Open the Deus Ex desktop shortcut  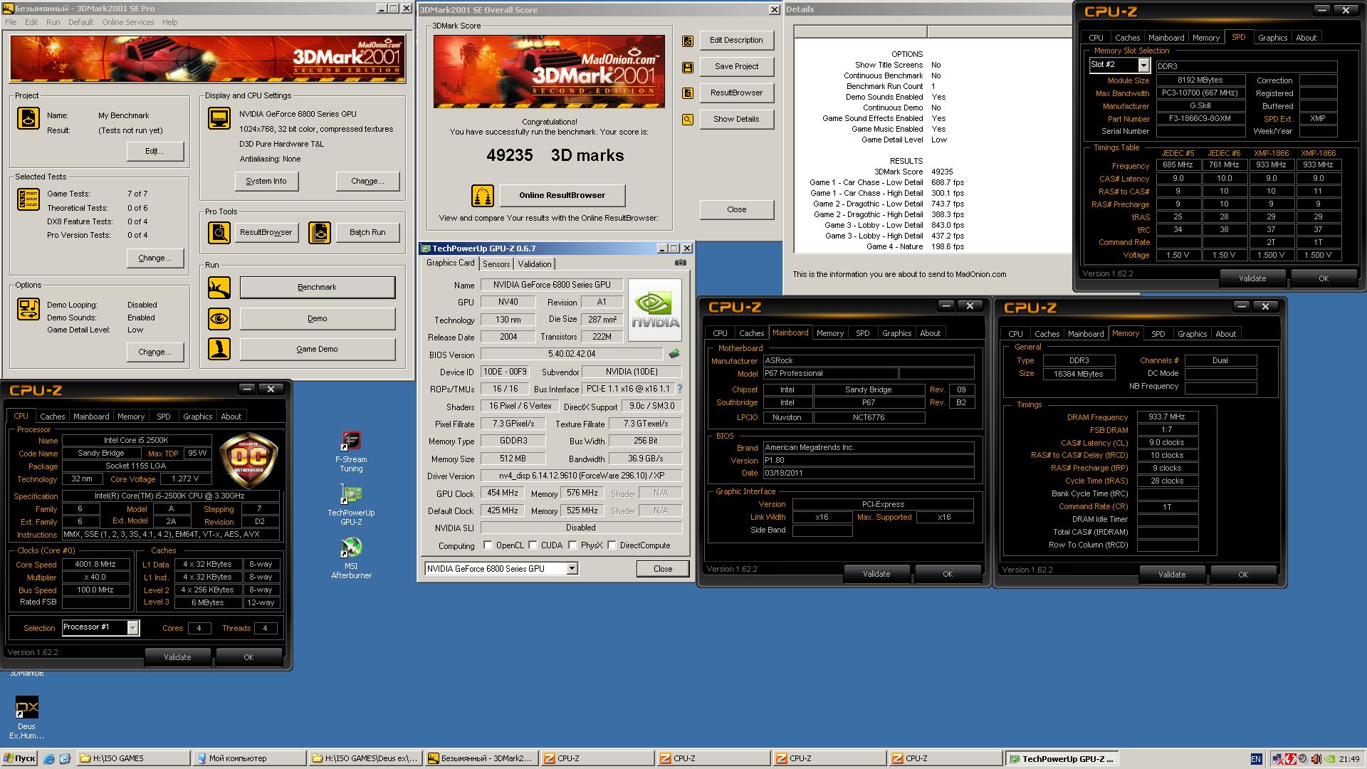pos(26,718)
